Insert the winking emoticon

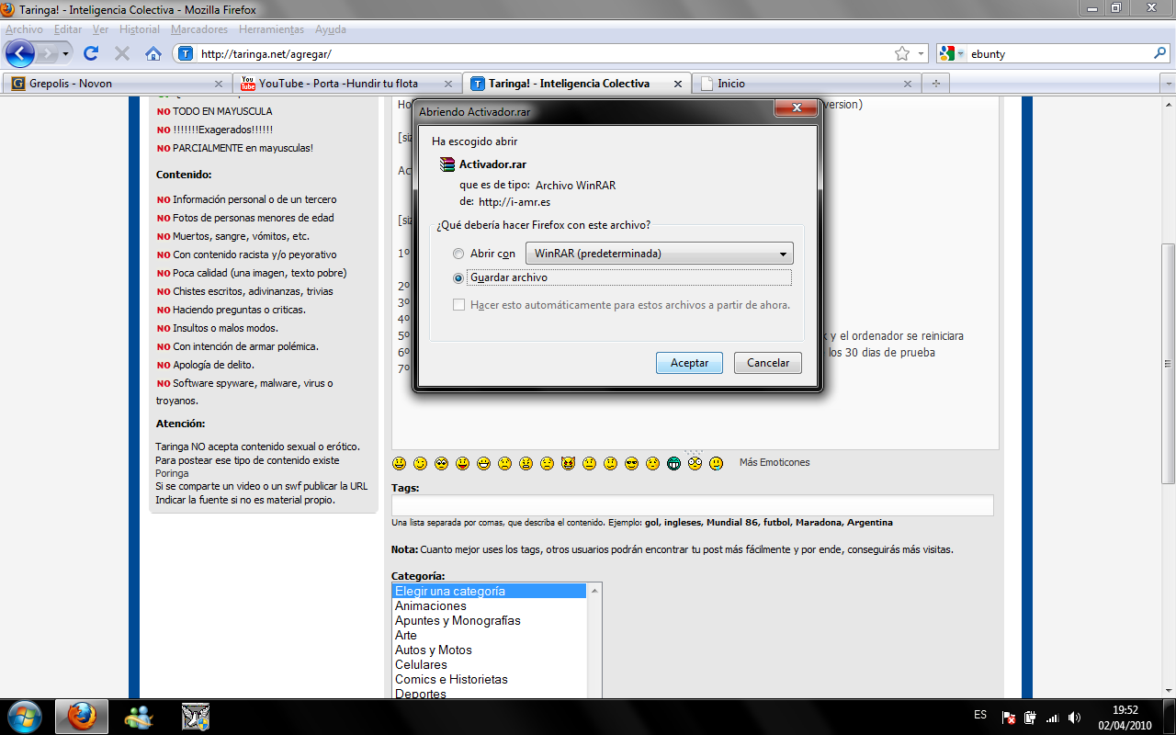[x=420, y=463]
